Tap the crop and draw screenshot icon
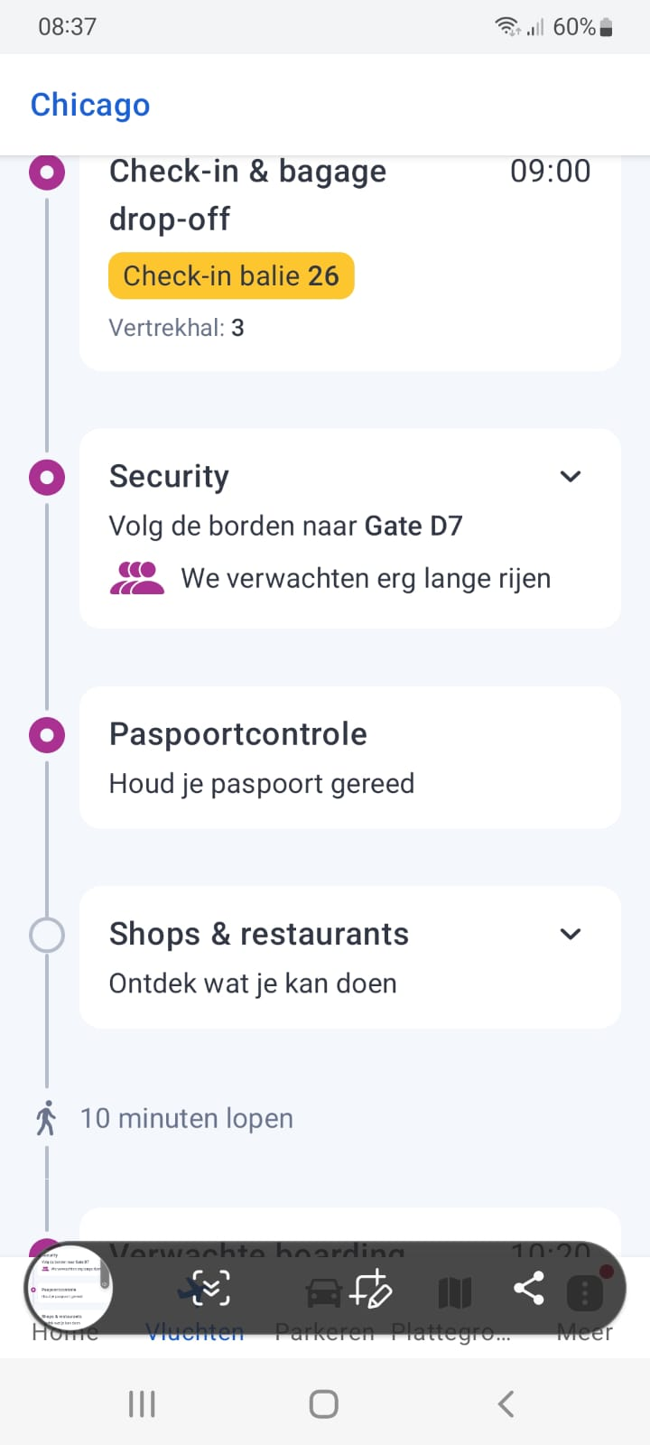Image resolution: width=650 pixels, height=1445 pixels. [x=370, y=1289]
